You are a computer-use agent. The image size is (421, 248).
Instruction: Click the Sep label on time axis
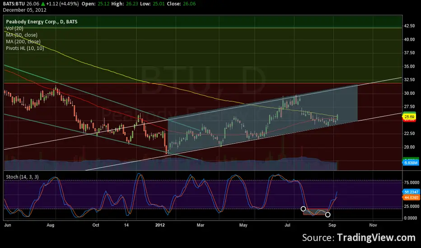click(x=332, y=225)
